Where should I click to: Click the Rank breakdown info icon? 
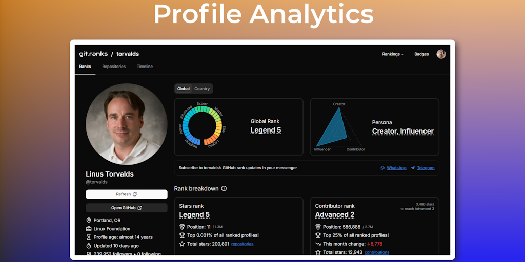point(224,189)
